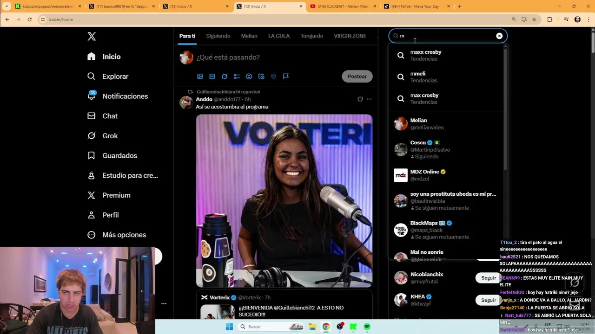The width and height of the screenshot is (595, 334).
Task: Click the flag icon in compose toolbar
Action: pyautogui.click(x=286, y=77)
